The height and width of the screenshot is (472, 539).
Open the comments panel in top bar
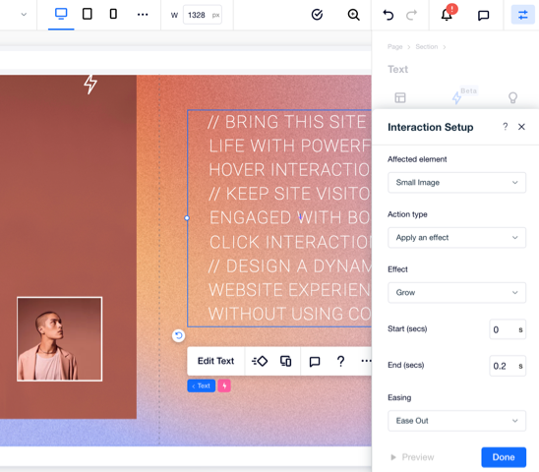point(483,15)
